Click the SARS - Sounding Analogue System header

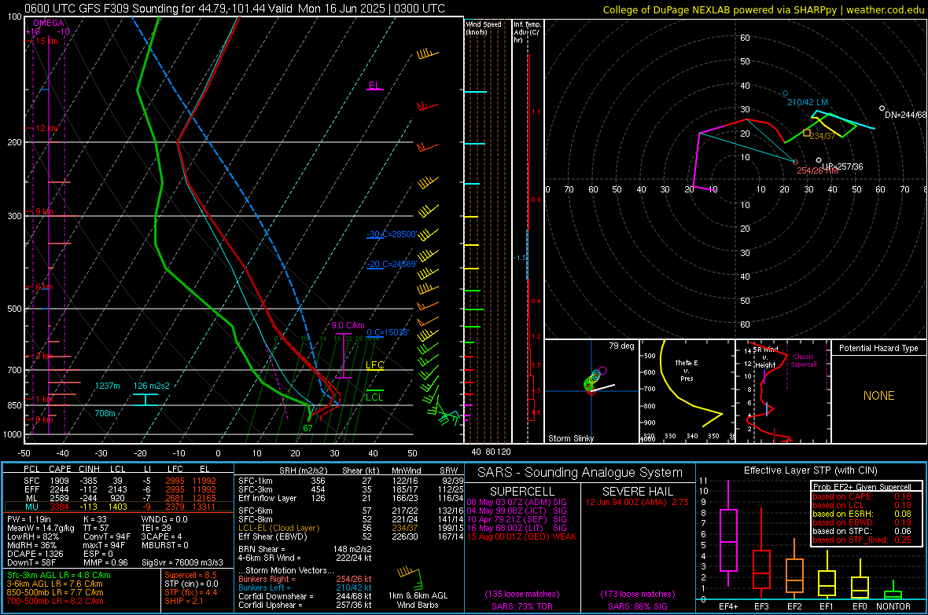pos(580,473)
